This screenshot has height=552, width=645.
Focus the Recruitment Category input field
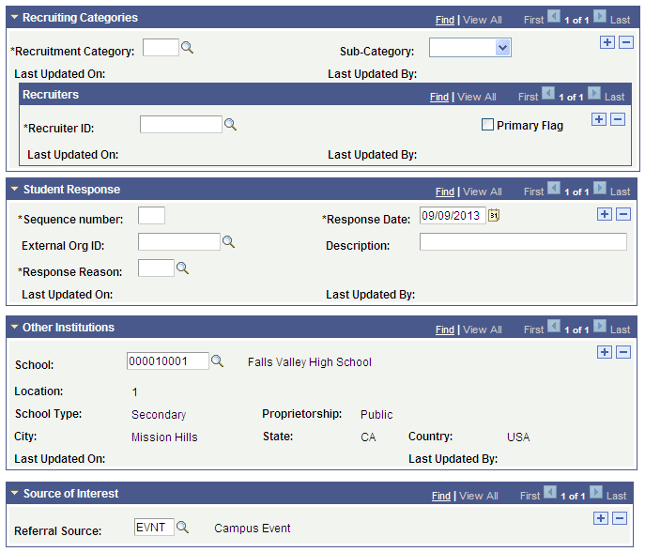(161, 47)
